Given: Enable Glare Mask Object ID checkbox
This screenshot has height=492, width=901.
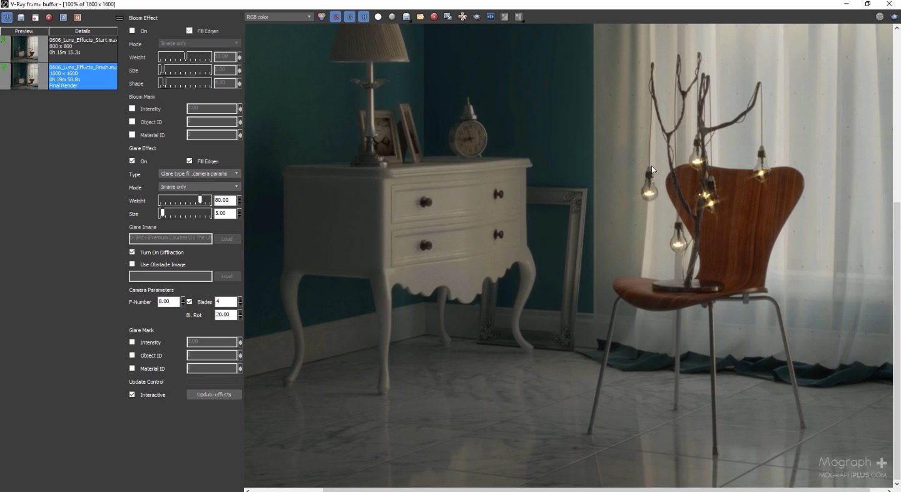Looking at the screenshot, I should point(132,355).
